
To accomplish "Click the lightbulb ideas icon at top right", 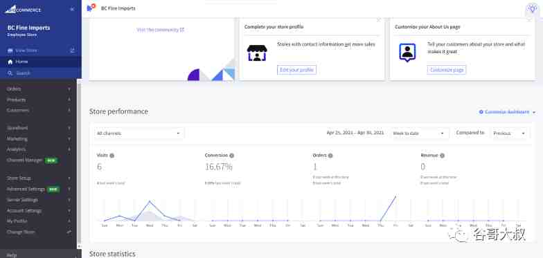I will pyautogui.click(x=532, y=9).
